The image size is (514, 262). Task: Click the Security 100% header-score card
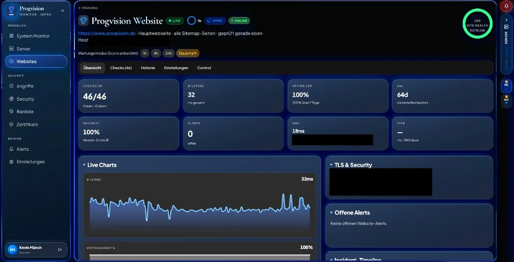pos(129,133)
